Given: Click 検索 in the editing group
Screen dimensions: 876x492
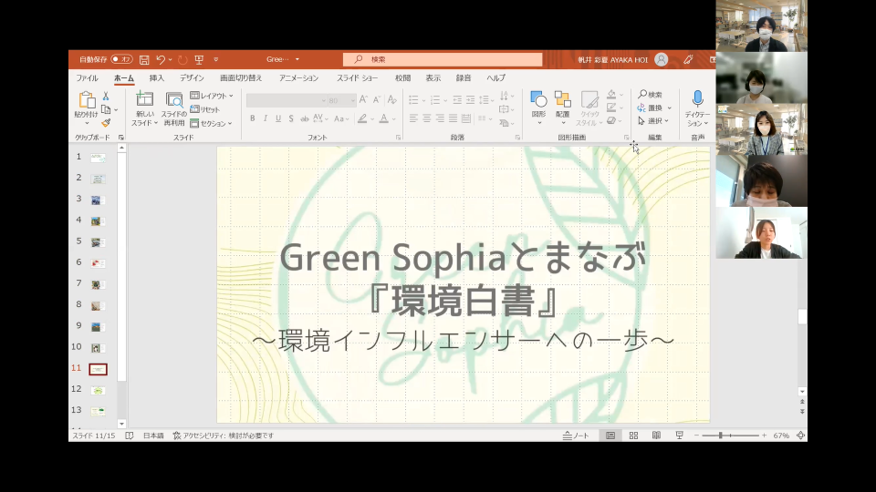Looking at the screenshot, I should [651, 95].
